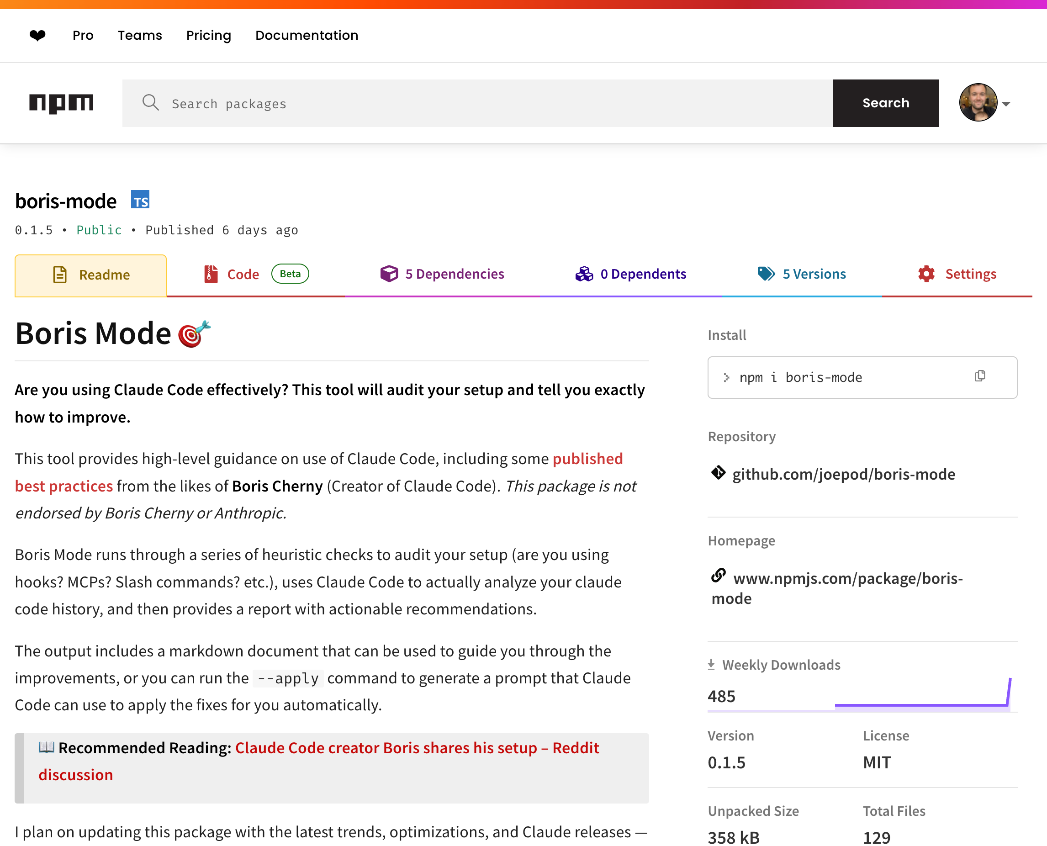Switch to the Code tab

pyautogui.click(x=243, y=275)
